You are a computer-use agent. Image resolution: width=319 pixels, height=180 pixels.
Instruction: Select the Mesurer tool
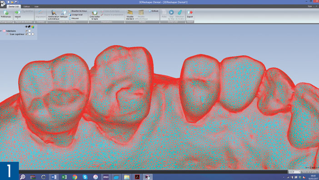tap(74, 18)
